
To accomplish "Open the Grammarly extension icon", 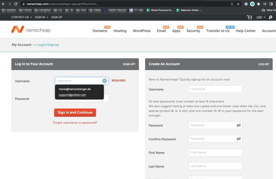I will click(252, 4).
